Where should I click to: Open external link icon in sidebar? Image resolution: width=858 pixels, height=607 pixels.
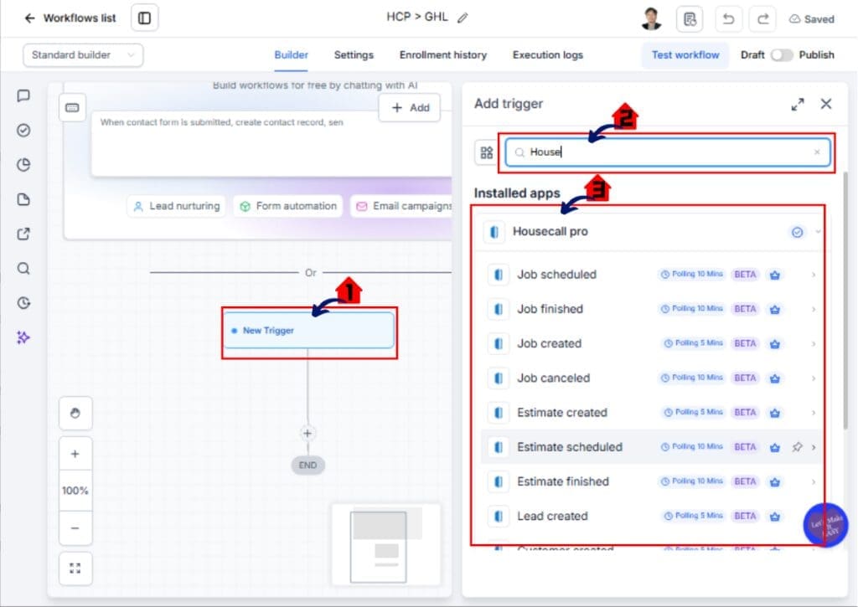pos(23,234)
